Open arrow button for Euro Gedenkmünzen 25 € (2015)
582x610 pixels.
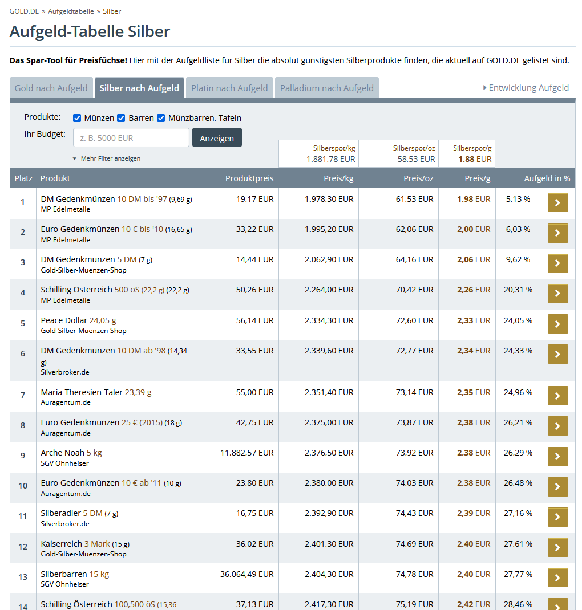(557, 426)
